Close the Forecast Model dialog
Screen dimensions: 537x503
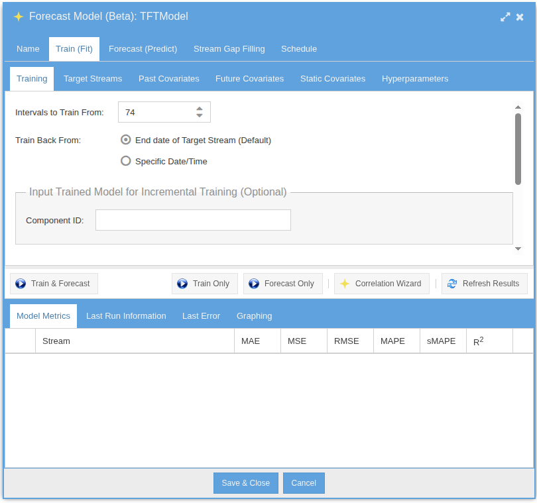click(520, 17)
